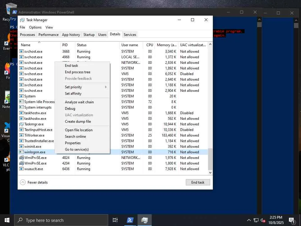Switch to the Processes tab
Viewport: 301px width, 226px height.
(x=27, y=35)
